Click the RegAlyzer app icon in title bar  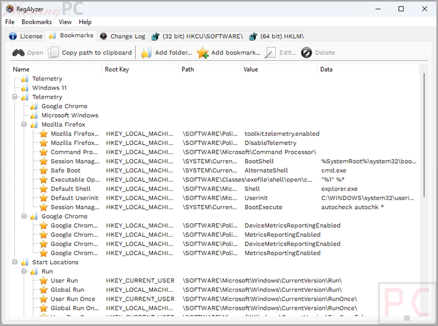(10, 9)
